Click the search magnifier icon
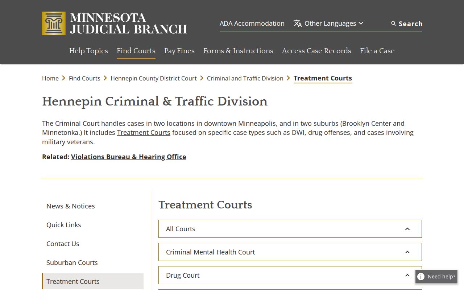 pyautogui.click(x=394, y=24)
